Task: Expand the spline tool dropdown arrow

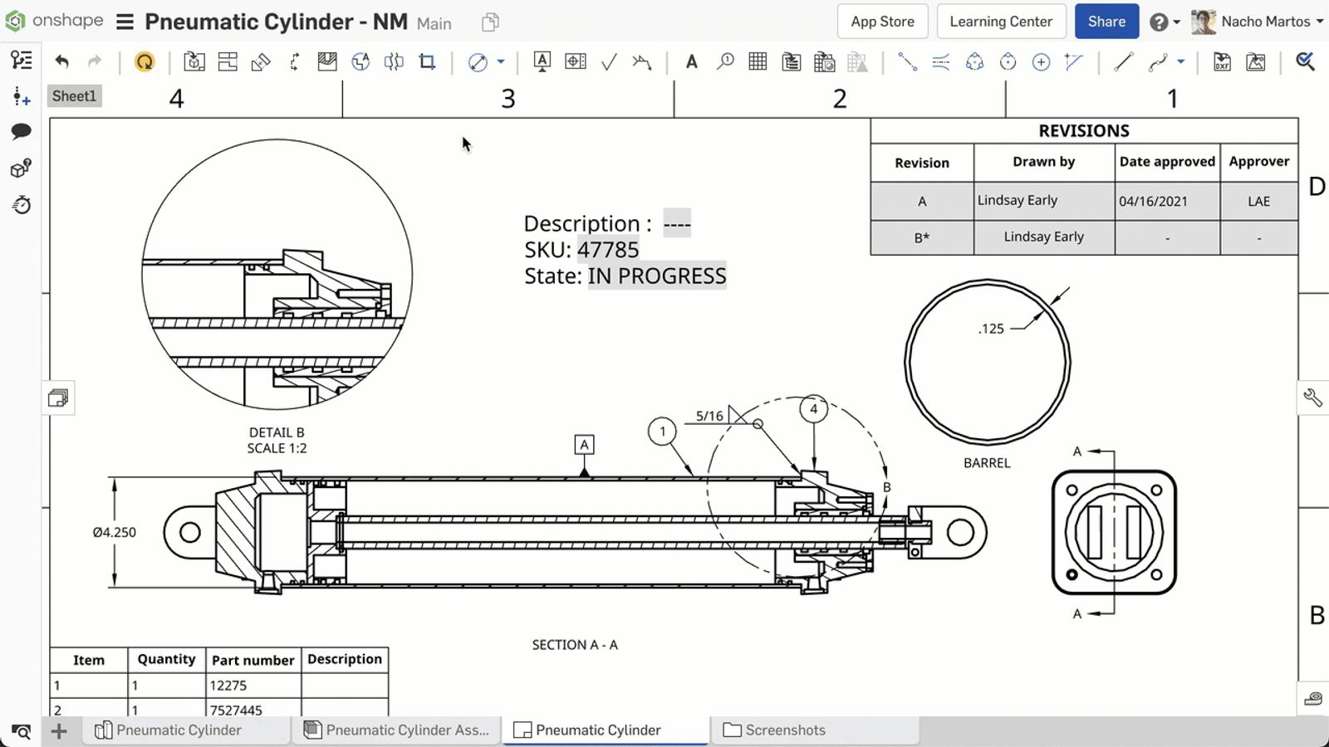Action: click(x=1180, y=61)
